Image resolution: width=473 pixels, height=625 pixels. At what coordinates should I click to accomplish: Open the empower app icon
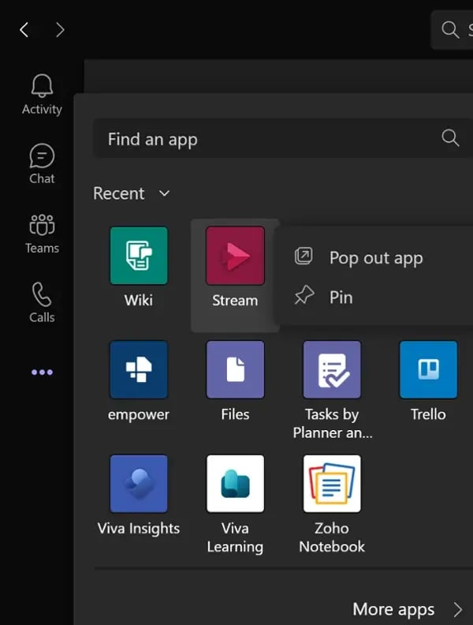coord(139,370)
